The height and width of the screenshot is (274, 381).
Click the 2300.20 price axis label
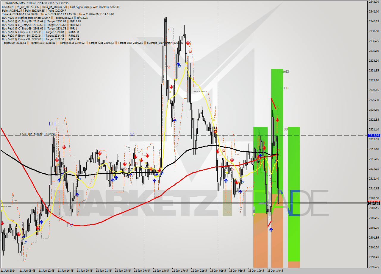(374, 247)
